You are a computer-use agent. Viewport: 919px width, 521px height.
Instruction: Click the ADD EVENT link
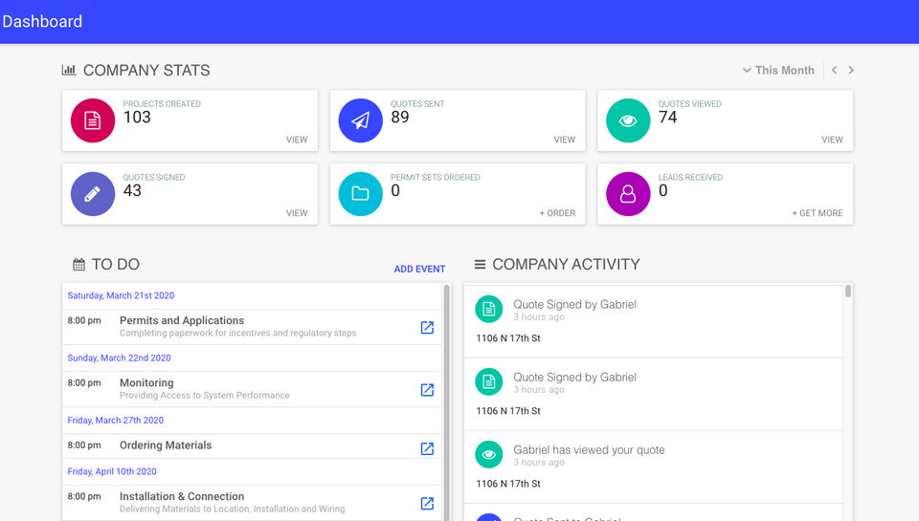tap(419, 269)
